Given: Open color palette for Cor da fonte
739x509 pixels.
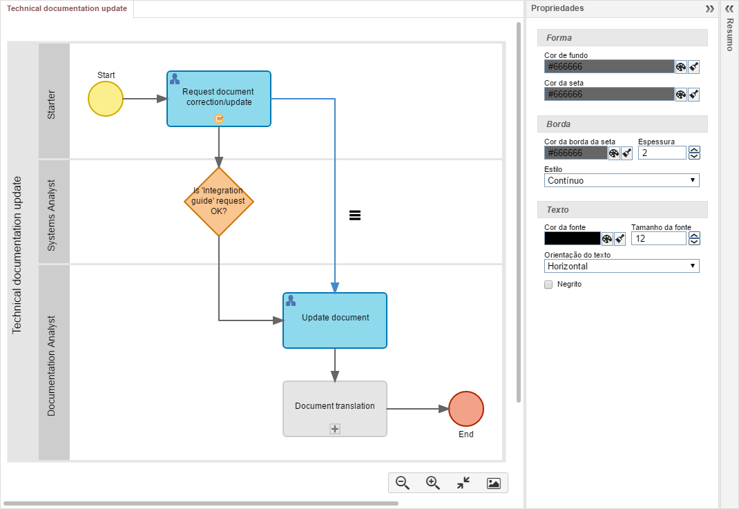Looking at the screenshot, I should [x=607, y=239].
